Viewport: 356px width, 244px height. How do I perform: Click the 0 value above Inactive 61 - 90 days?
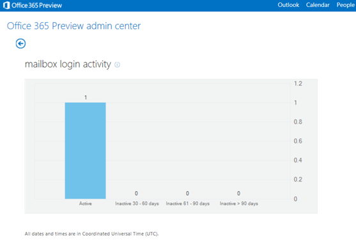(187, 193)
